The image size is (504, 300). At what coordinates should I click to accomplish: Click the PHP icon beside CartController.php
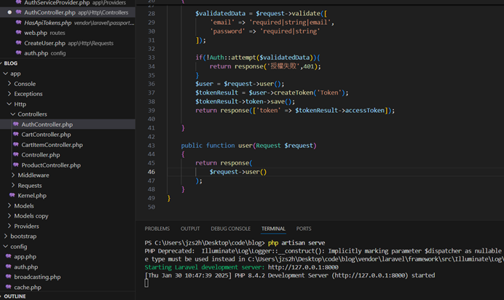(x=16, y=135)
